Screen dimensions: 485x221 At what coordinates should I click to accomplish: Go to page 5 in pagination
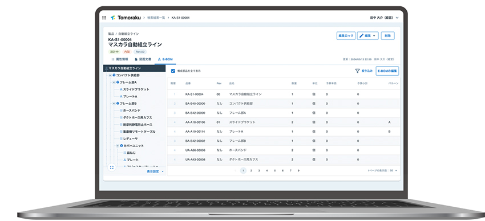tap(274, 170)
